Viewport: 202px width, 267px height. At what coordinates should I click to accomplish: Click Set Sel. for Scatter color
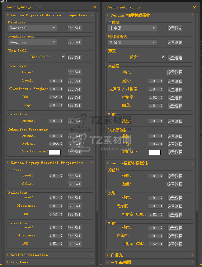point(75,152)
